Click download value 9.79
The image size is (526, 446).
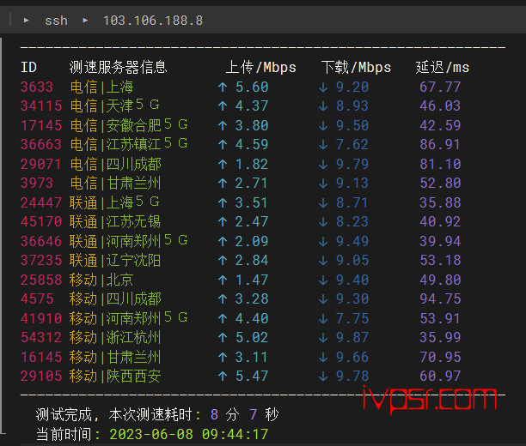pyautogui.click(x=352, y=164)
